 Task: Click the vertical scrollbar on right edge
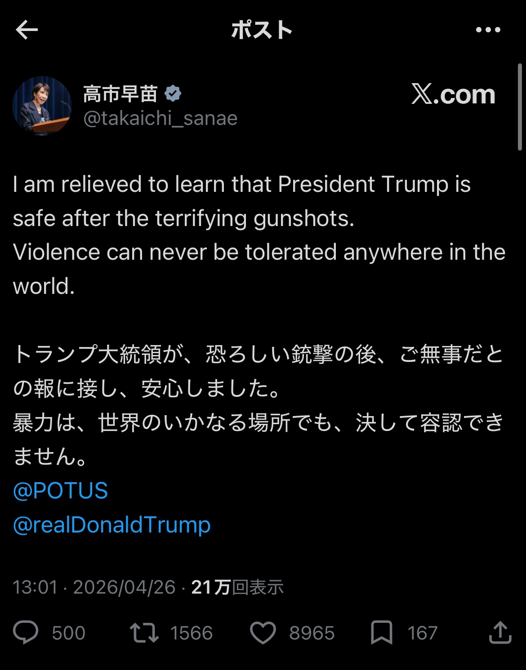[520, 107]
